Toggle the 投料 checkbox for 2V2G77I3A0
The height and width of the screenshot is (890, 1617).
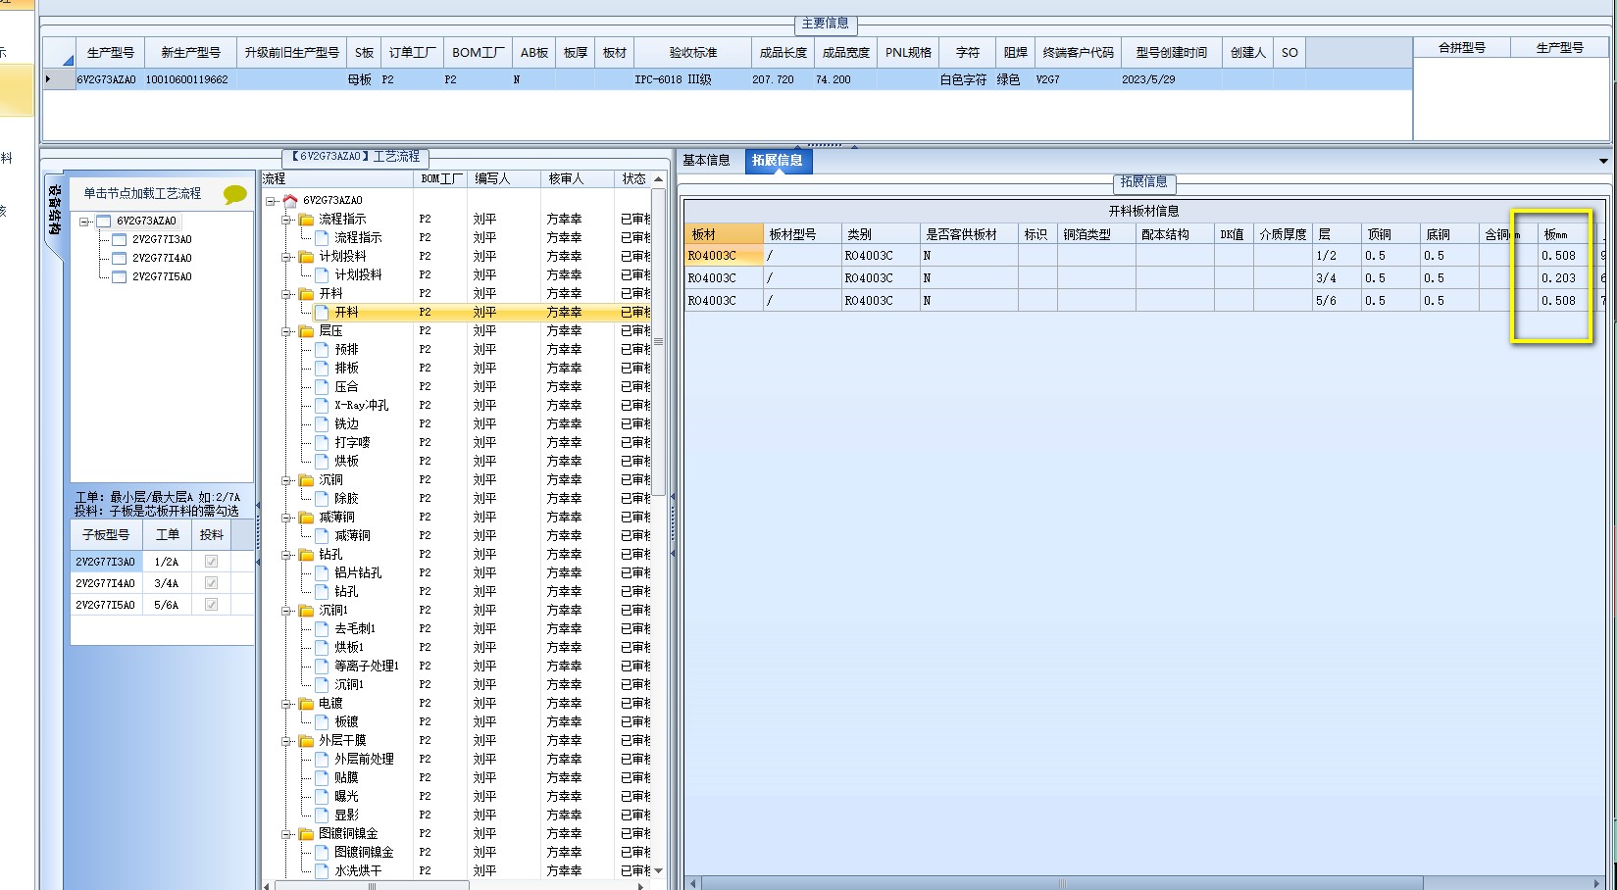211,562
